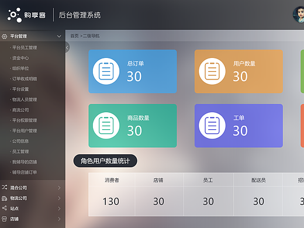Viewport: 304px width, 228px height.
Task: Click the 30 value under 员工 column
Action: click(208, 201)
